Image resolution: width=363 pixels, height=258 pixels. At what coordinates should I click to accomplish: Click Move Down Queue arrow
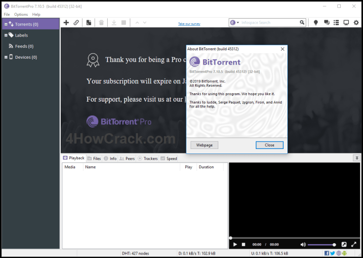145,22
